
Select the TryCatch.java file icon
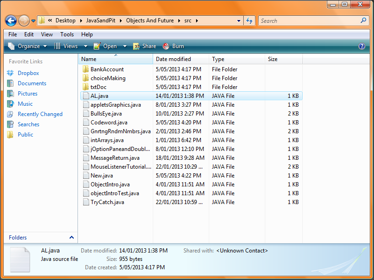coord(85,202)
